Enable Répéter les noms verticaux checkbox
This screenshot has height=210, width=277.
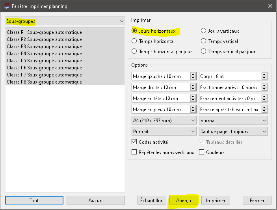134,152
